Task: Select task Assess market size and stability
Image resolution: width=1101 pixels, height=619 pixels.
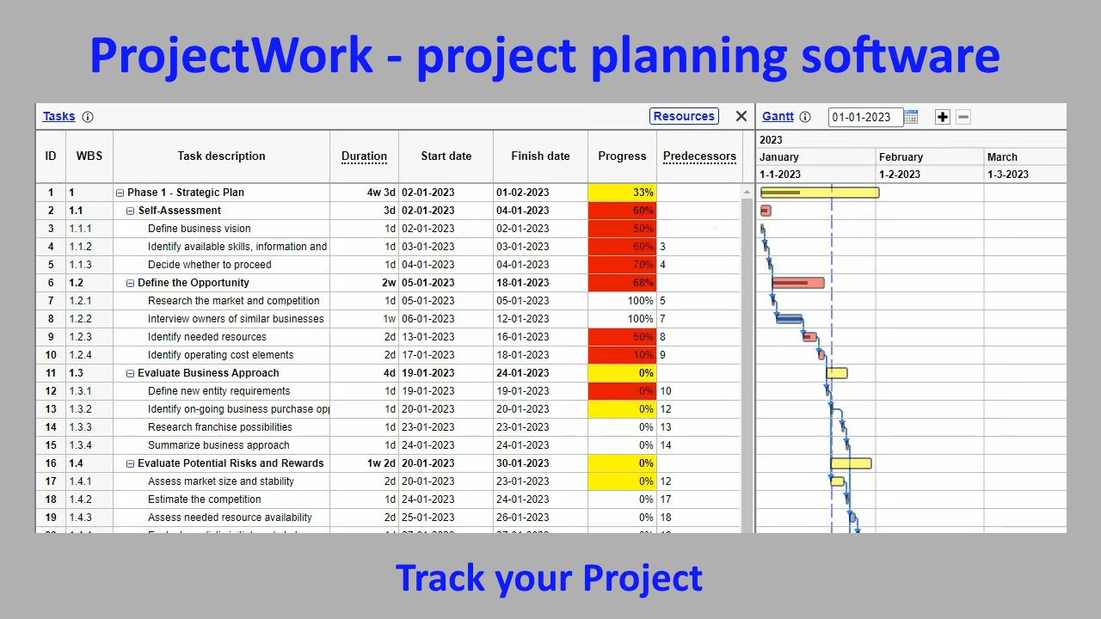Action: click(x=221, y=481)
